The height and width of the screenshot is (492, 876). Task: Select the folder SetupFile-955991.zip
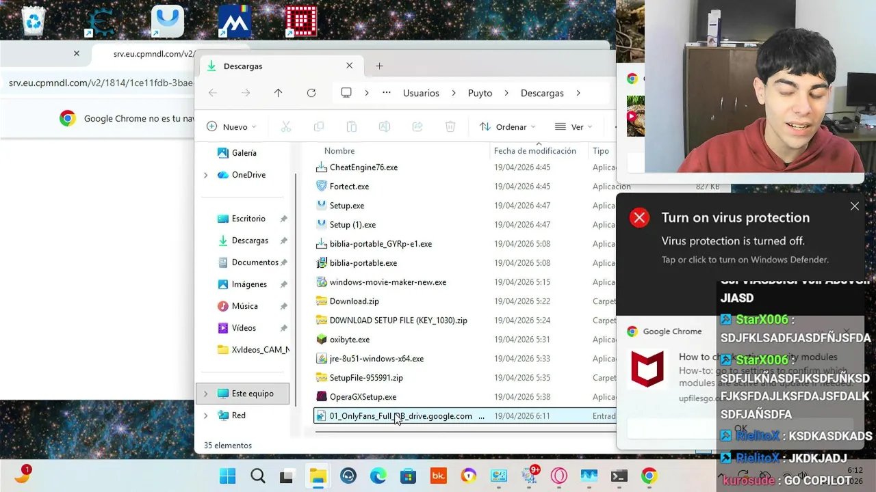(366, 378)
